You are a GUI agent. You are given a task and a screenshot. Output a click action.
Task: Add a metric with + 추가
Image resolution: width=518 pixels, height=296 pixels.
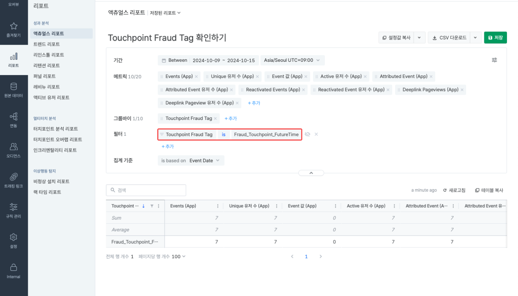click(x=254, y=103)
